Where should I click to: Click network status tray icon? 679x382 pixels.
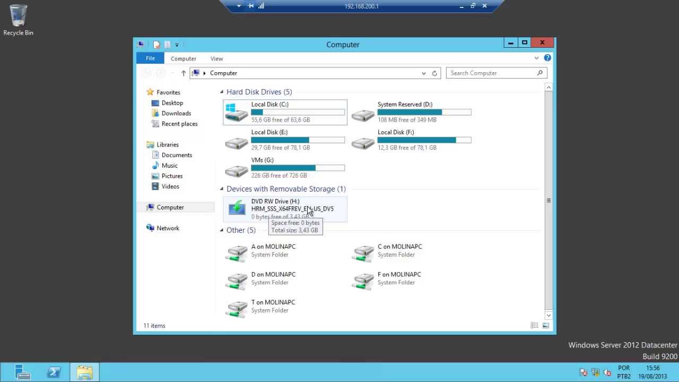(595, 372)
